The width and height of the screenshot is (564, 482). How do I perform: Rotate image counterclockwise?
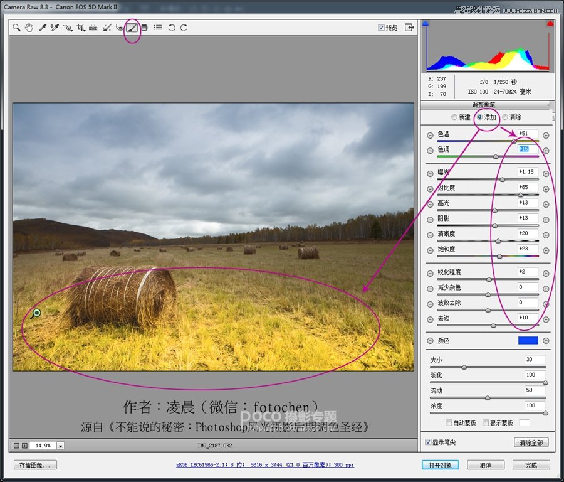(x=171, y=28)
